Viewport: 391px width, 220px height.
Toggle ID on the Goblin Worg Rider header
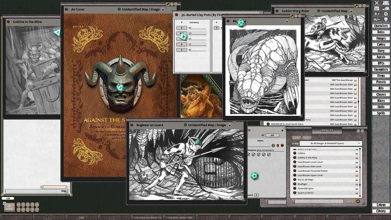(x=319, y=11)
